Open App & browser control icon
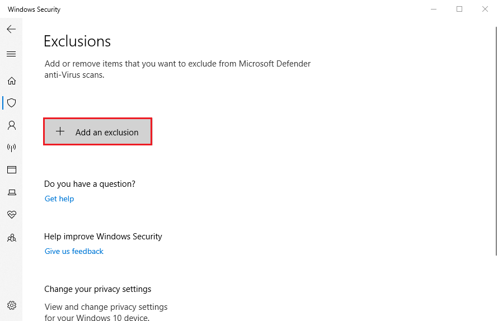 (x=11, y=169)
